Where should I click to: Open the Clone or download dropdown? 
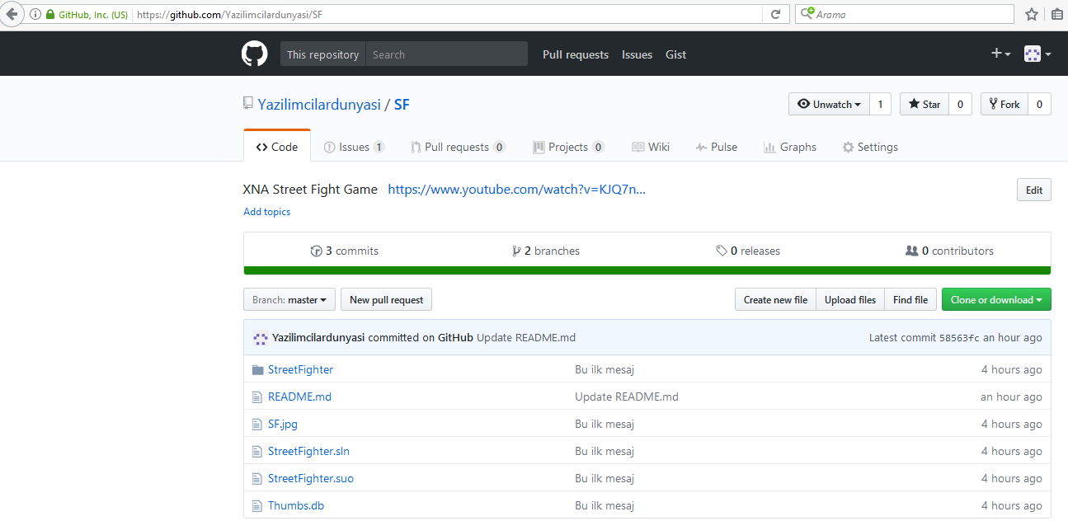(995, 299)
